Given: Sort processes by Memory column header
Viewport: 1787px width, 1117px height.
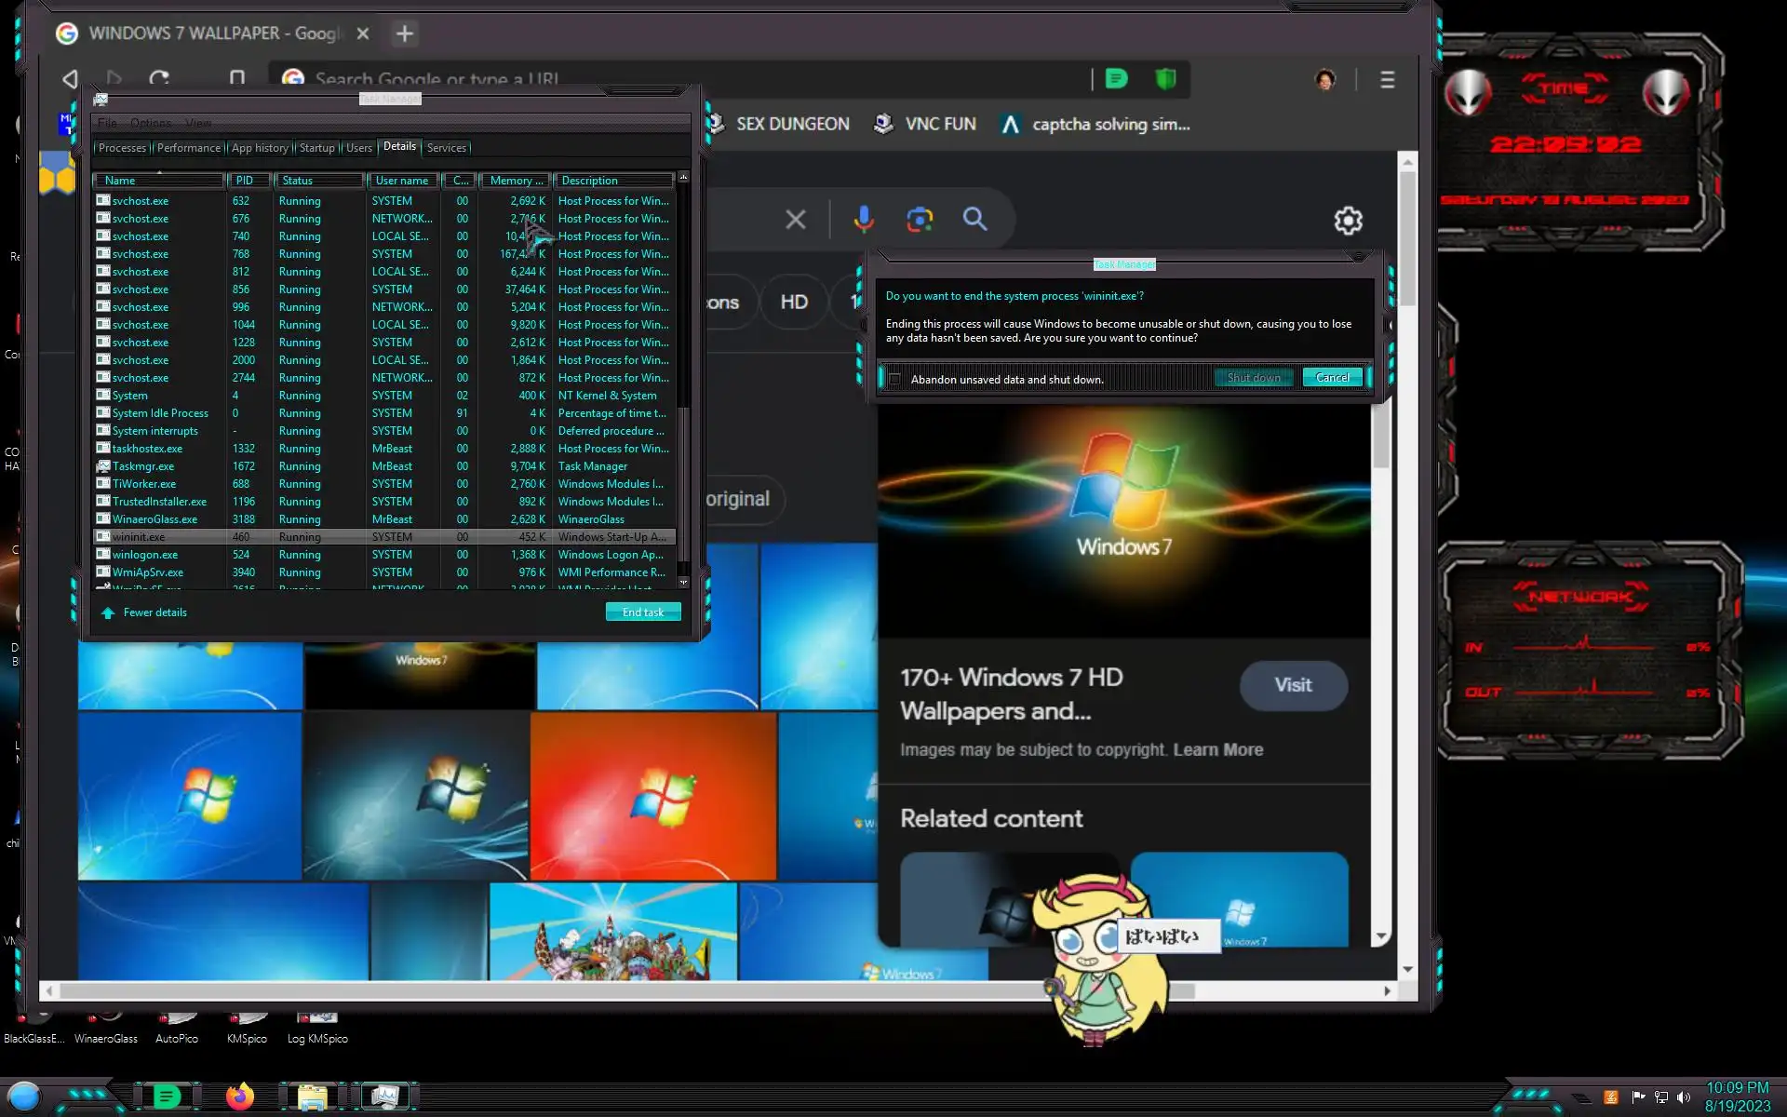Looking at the screenshot, I should 515,181.
